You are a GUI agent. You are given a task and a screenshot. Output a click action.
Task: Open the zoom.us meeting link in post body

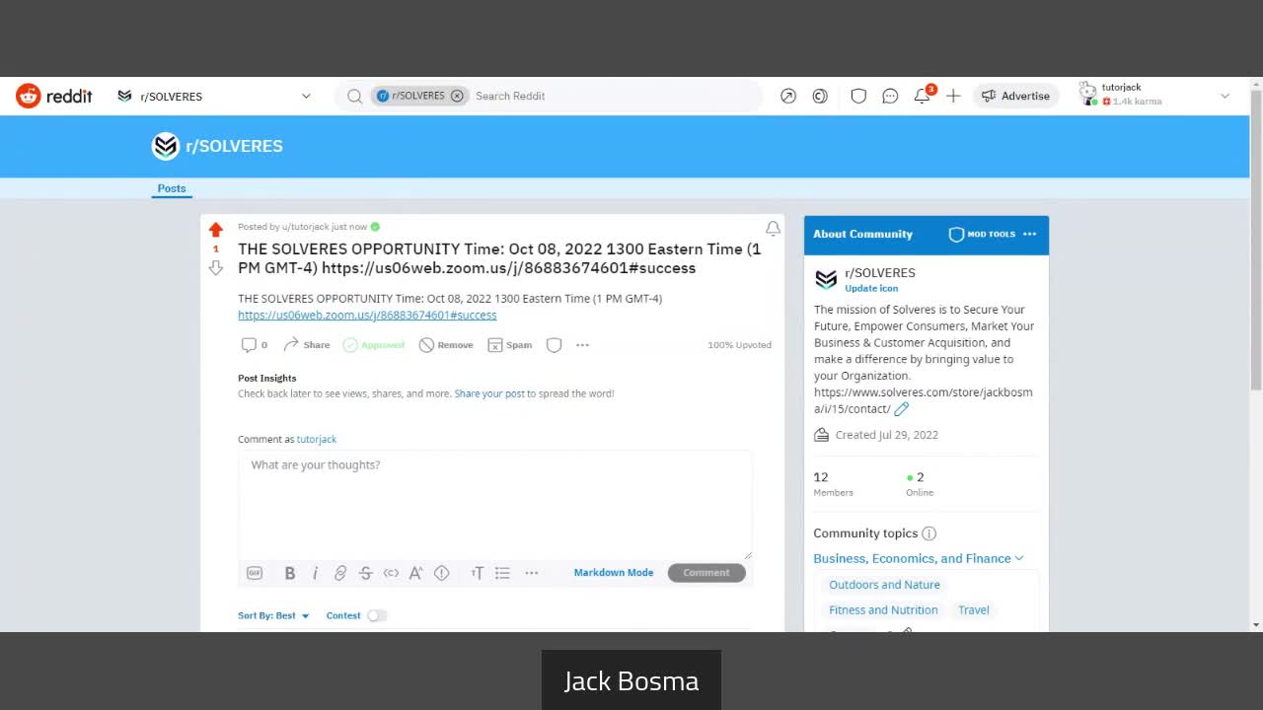click(x=367, y=315)
